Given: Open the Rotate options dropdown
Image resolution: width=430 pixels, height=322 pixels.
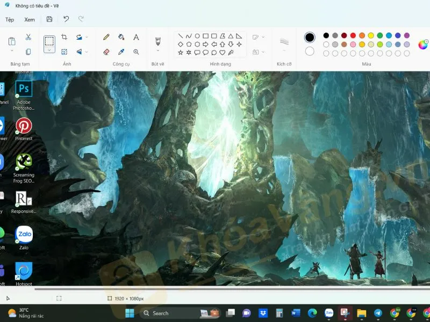Looking at the screenshot, I should (87, 38).
